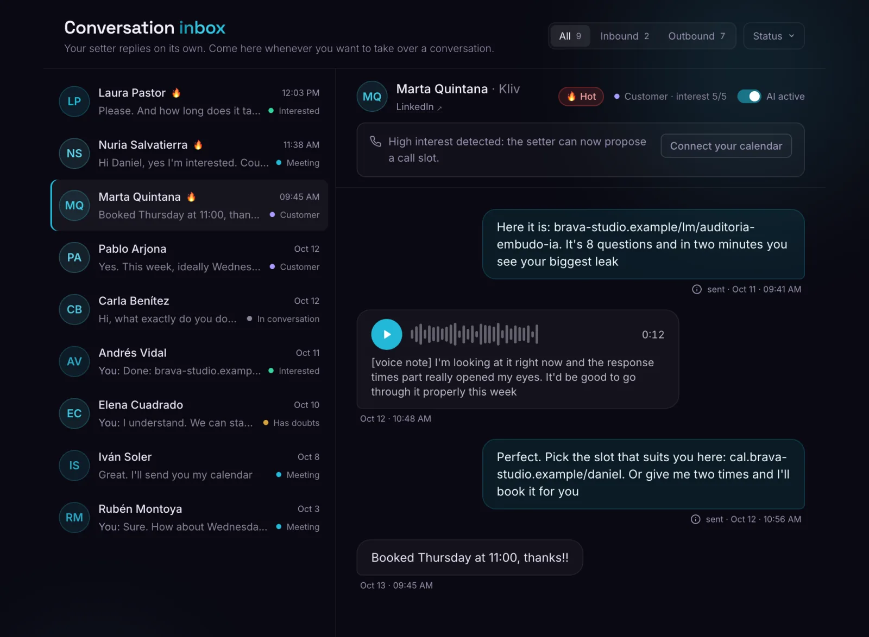
Task: Click the 'Booked Thursday at 11:00, thanks!!' message bubble
Action: pyautogui.click(x=470, y=557)
